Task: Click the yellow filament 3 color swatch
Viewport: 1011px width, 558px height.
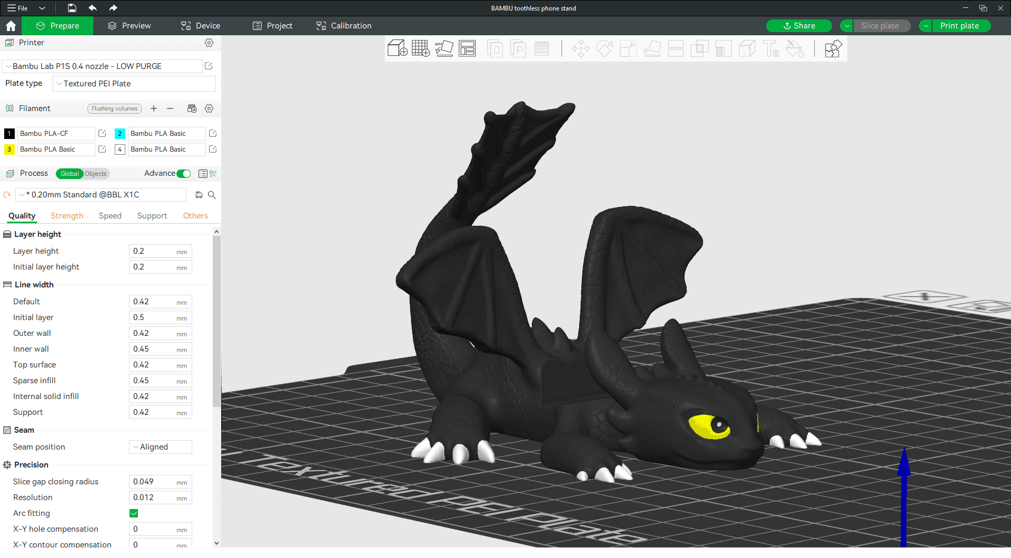Action: click(x=9, y=150)
